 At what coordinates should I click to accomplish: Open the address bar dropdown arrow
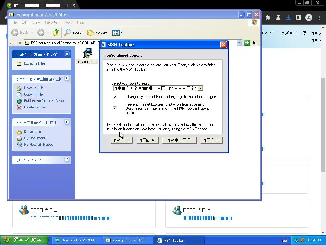pyautogui.click(x=239, y=43)
